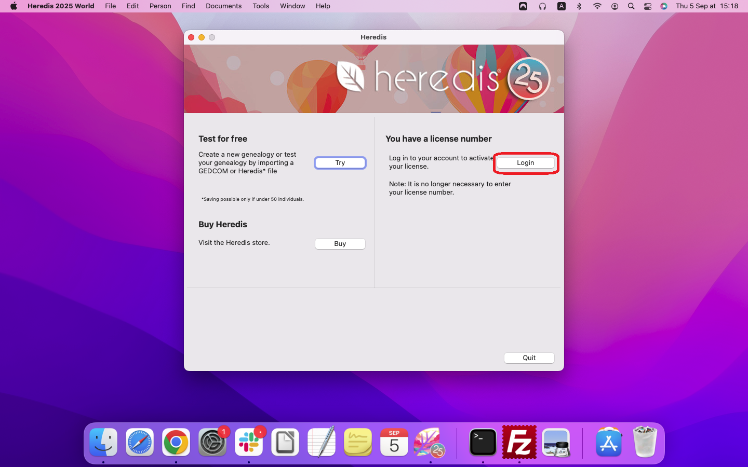Open Slack from the dock
The height and width of the screenshot is (467, 748).
click(x=249, y=443)
